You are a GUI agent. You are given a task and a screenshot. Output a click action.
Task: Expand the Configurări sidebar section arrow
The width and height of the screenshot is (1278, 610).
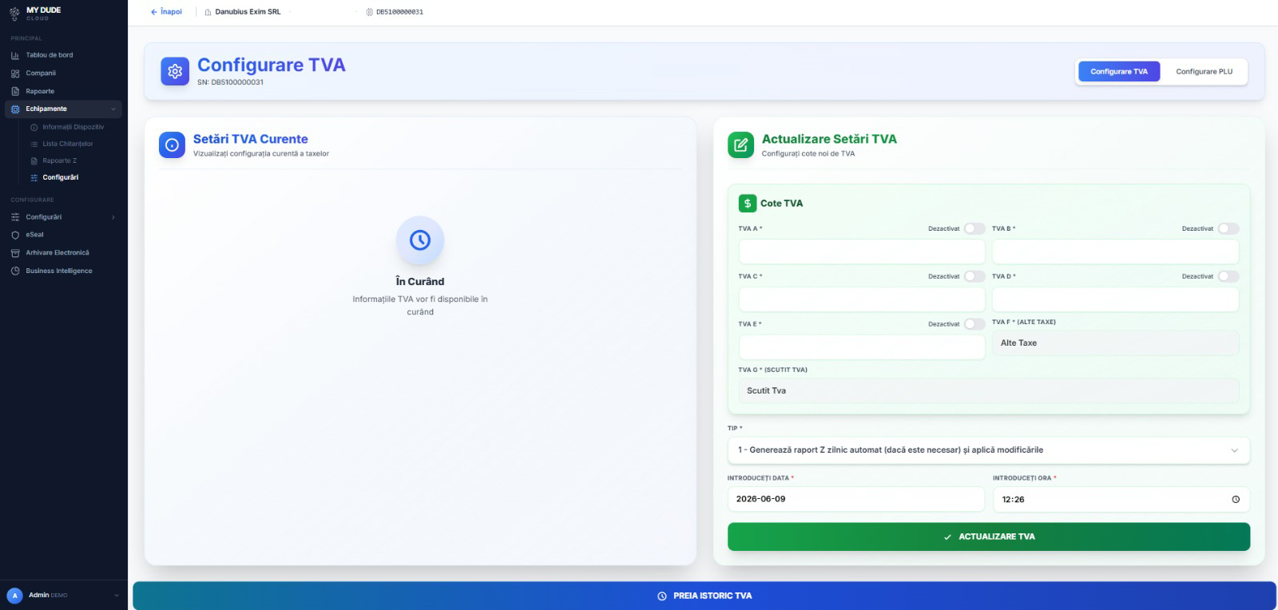click(113, 217)
